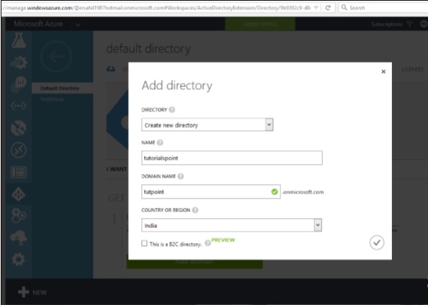Click the cloud icon under default directory
Viewport: 428px width, 305px height.
tap(110, 69)
